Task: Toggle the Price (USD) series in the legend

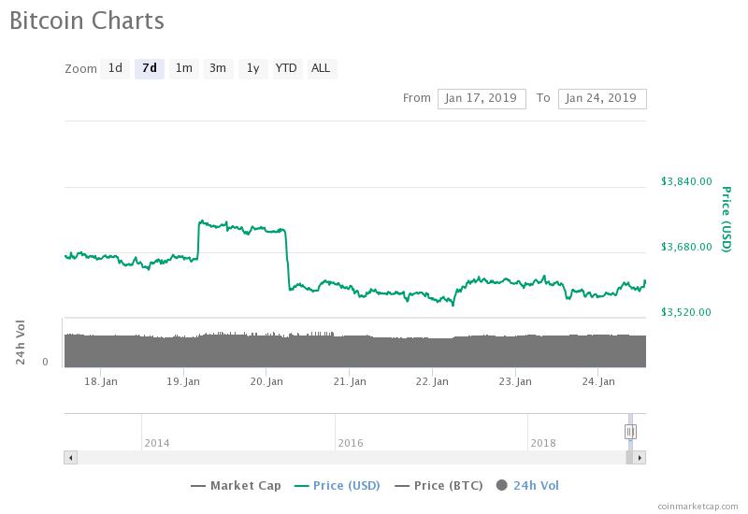Action: [x=338, y=485]
